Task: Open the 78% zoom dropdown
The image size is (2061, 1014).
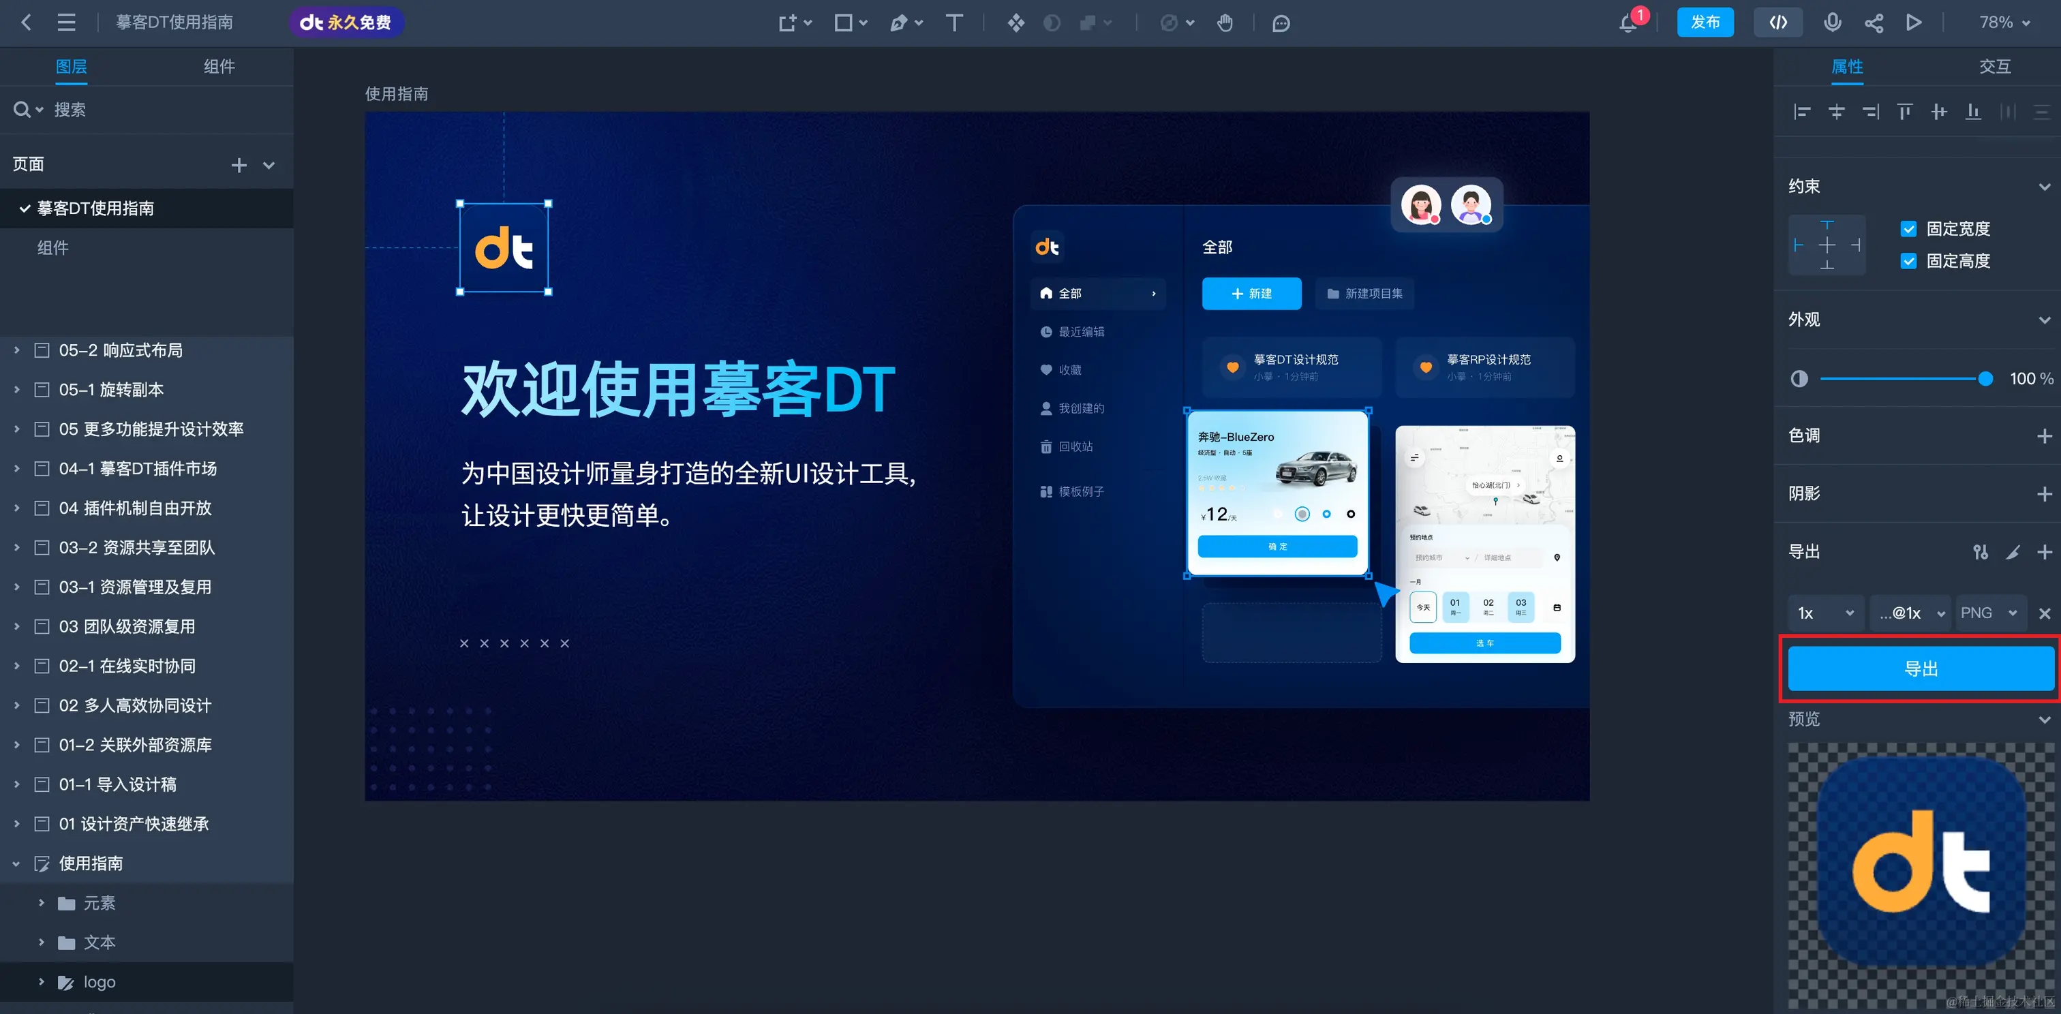Action: (x=2004, y=22)
